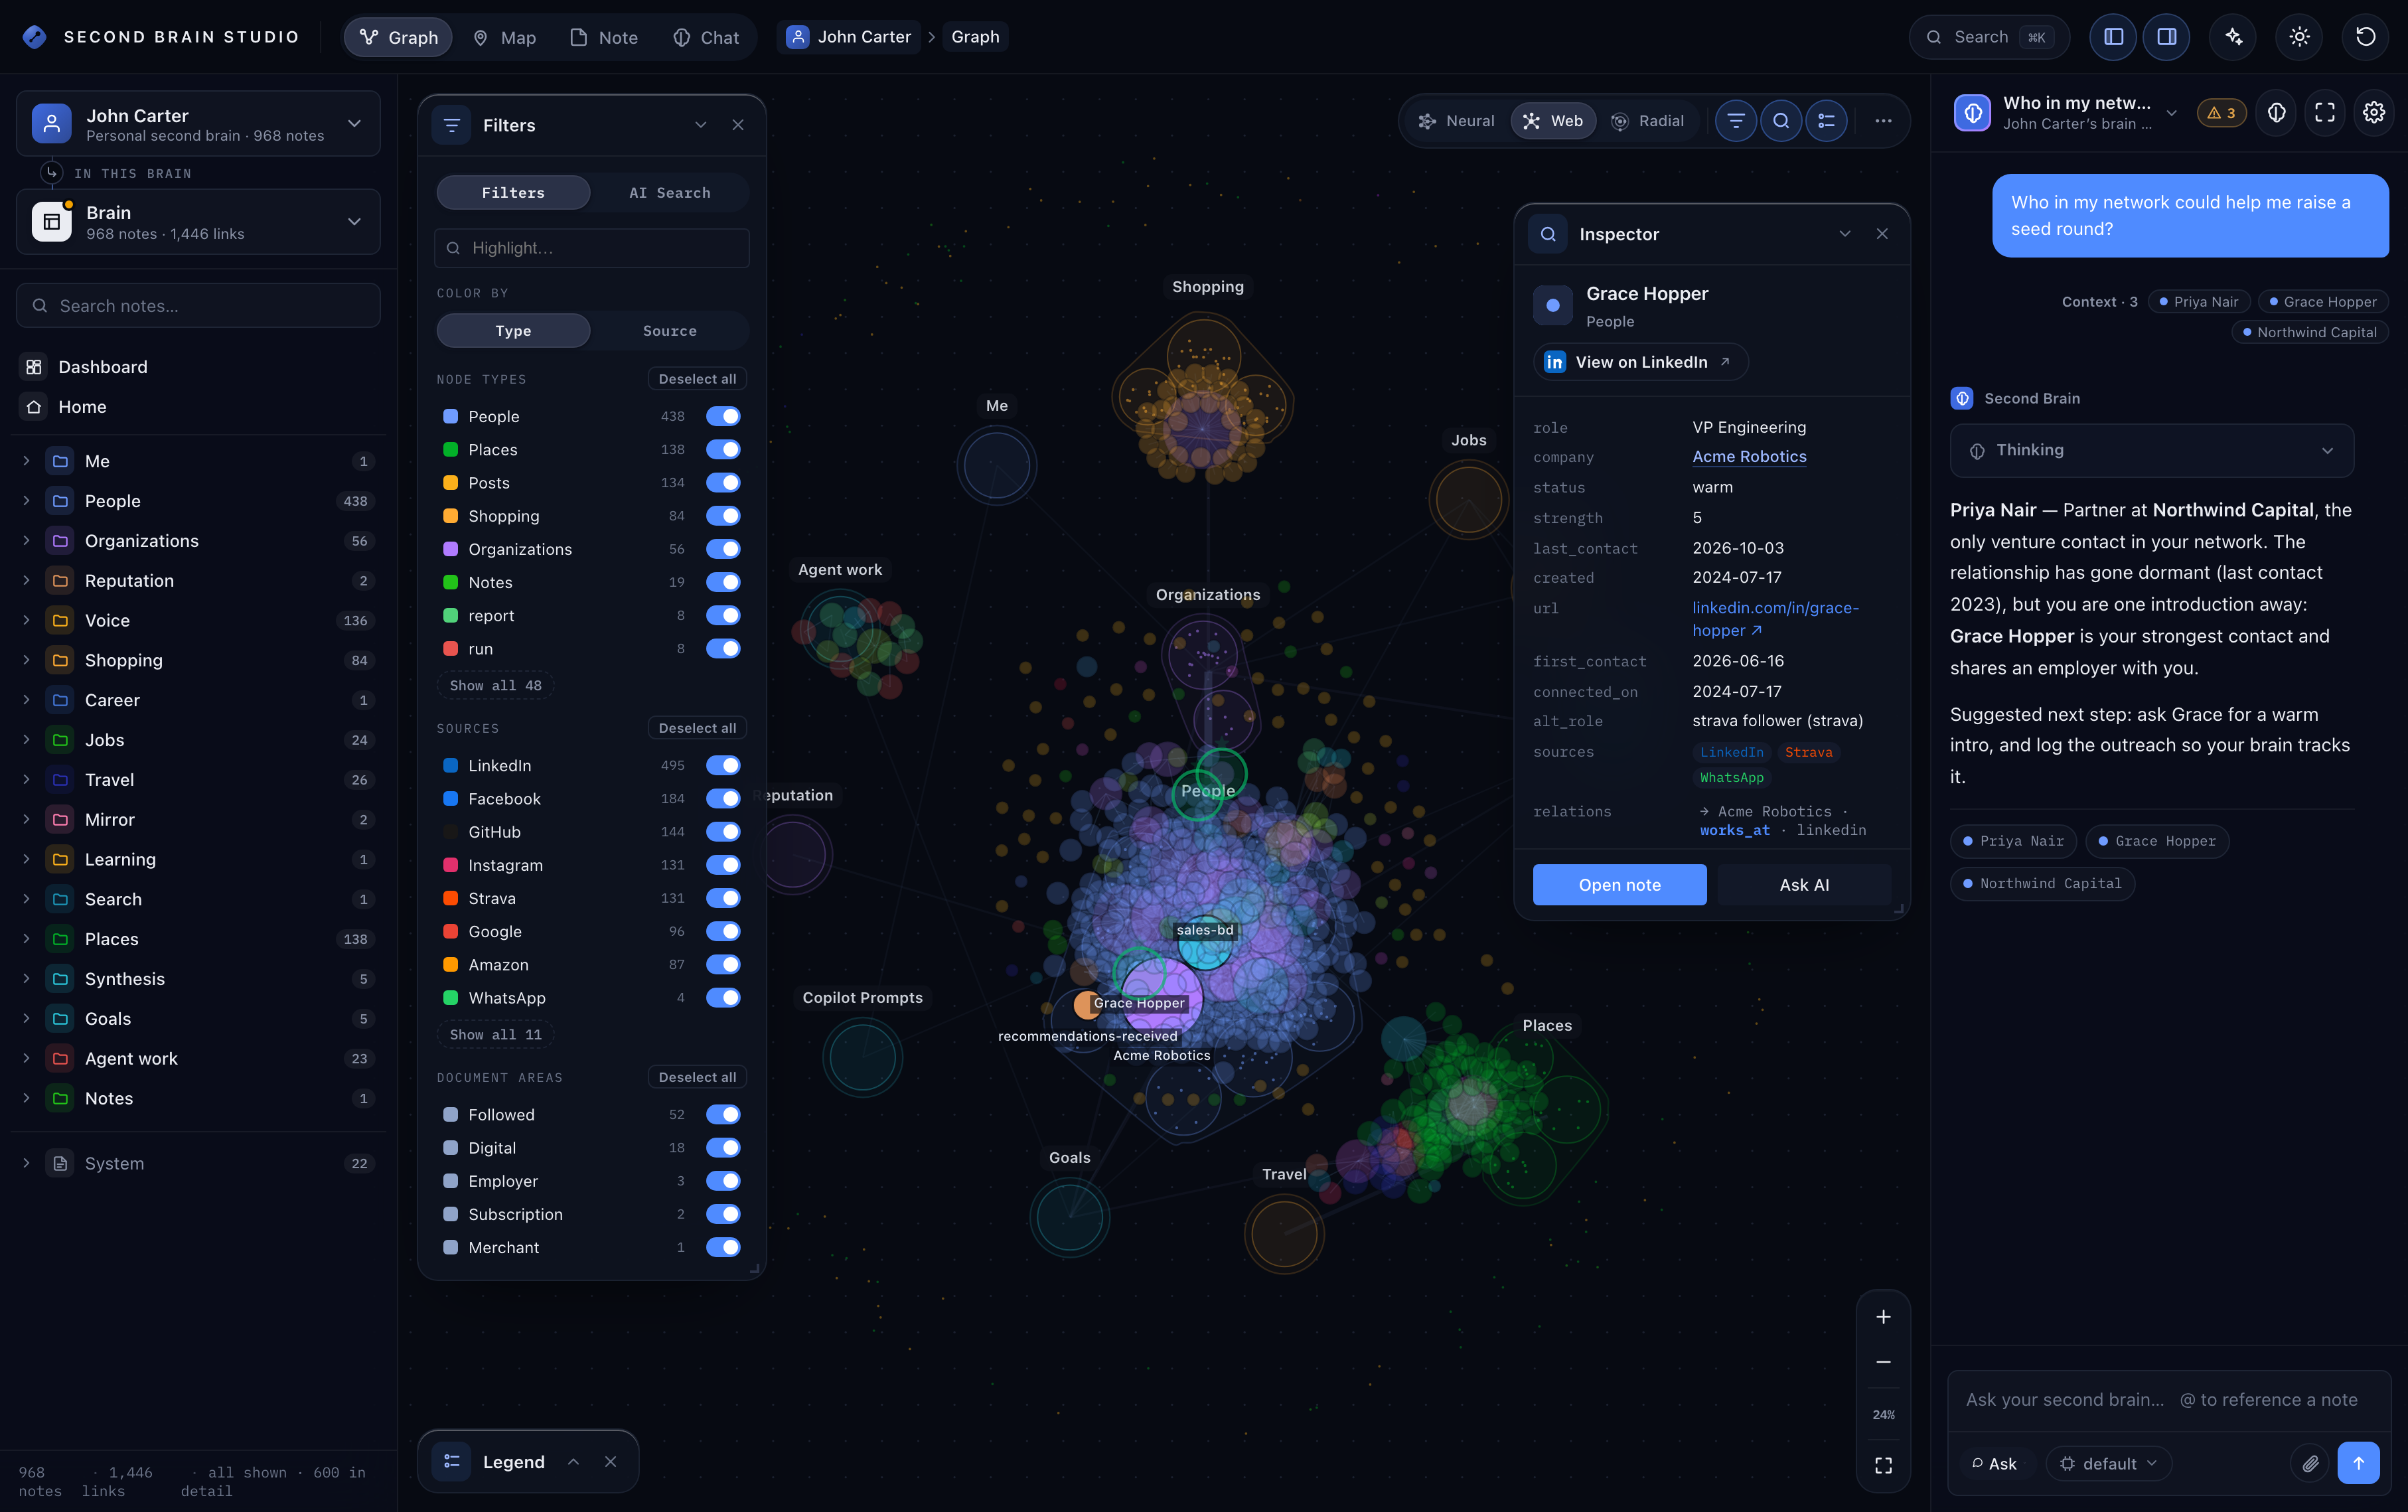This screenshot has height=1512, width=2408.
Task: Zoom out of the graph
Action: (x=1883, y=1362)
